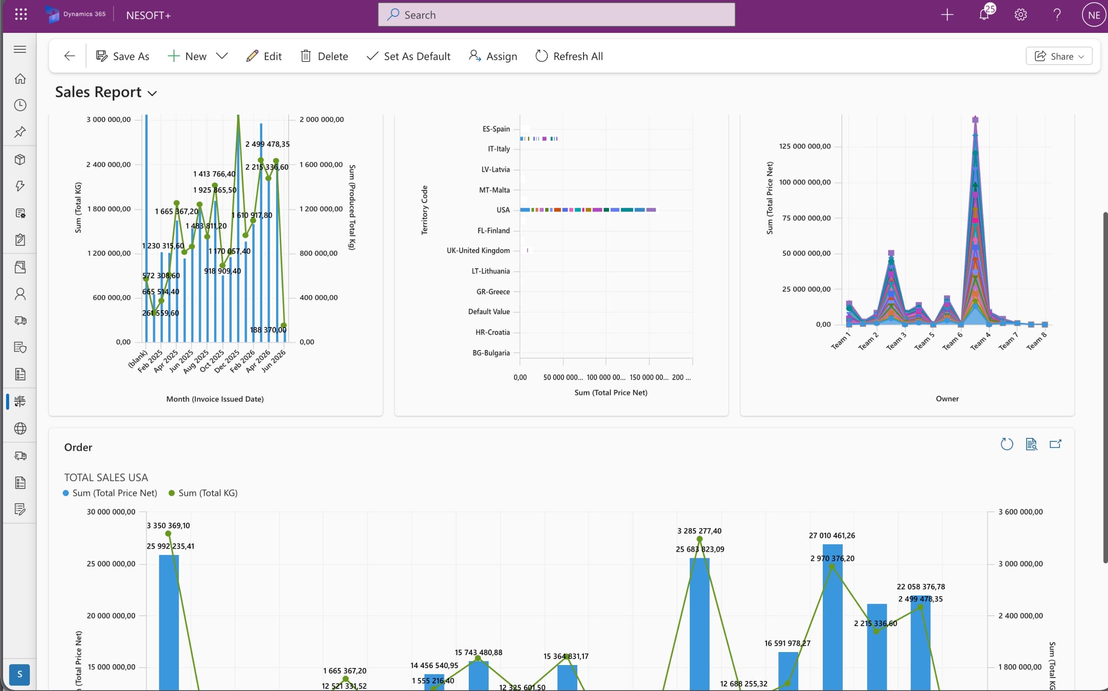1108x691 pixels.
Task: Go back using the back arrow
Action: 70,56
